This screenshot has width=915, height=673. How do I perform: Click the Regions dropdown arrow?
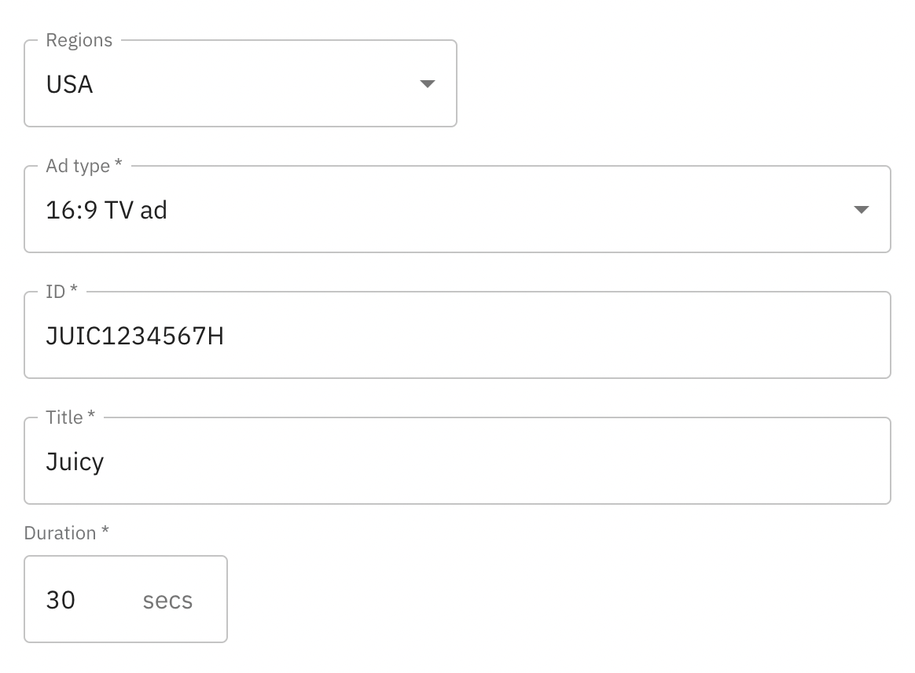[428, 84]
